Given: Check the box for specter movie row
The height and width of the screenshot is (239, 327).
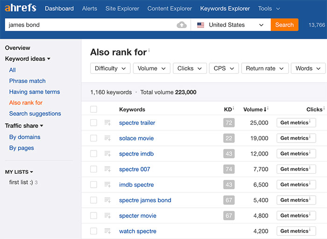Looking at the screenshot, I should 94,216.
